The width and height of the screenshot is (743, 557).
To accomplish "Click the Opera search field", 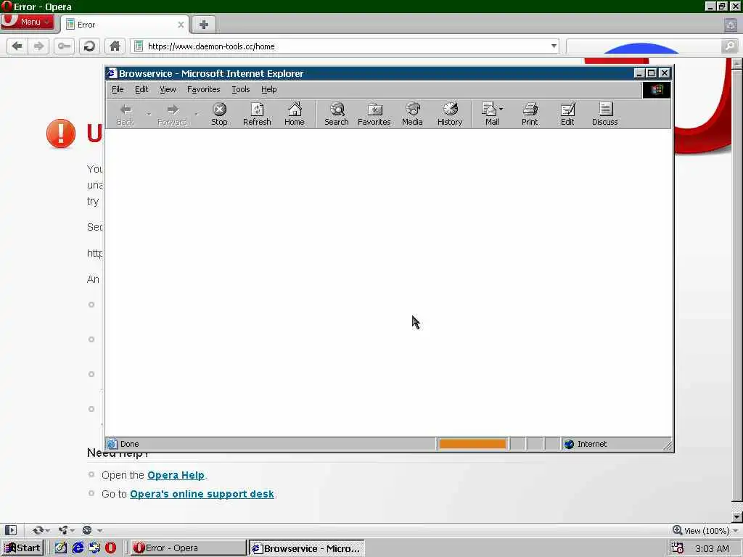I will (x=644, y=46).
